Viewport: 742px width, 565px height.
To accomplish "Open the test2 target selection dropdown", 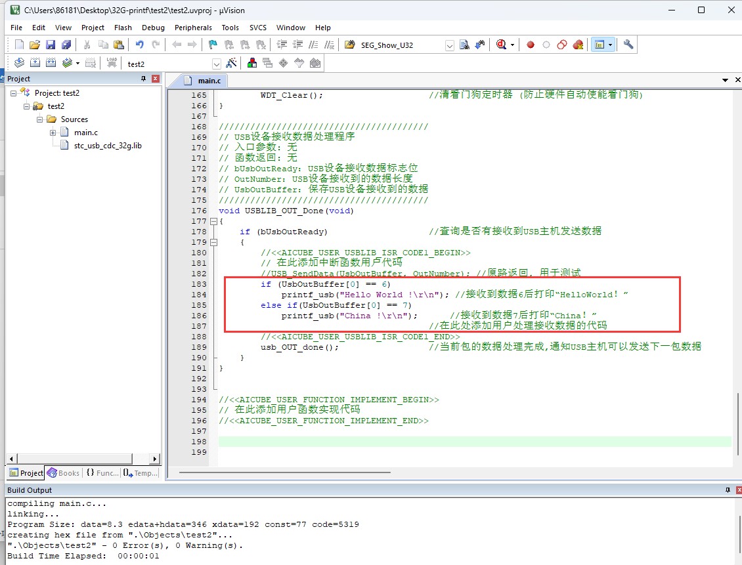I will click(x=216, y=64).
